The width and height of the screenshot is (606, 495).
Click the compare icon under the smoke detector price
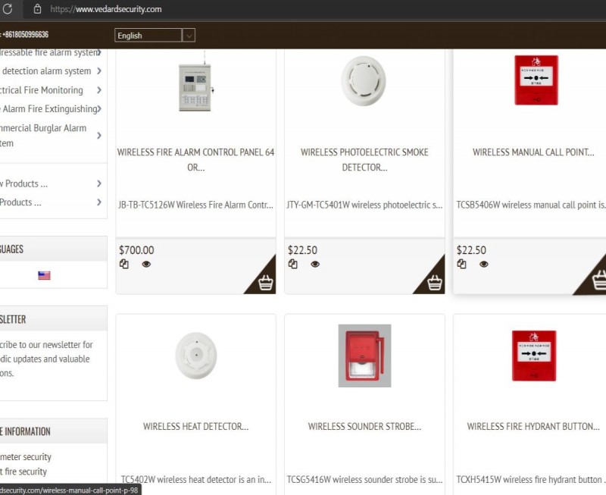292,264
